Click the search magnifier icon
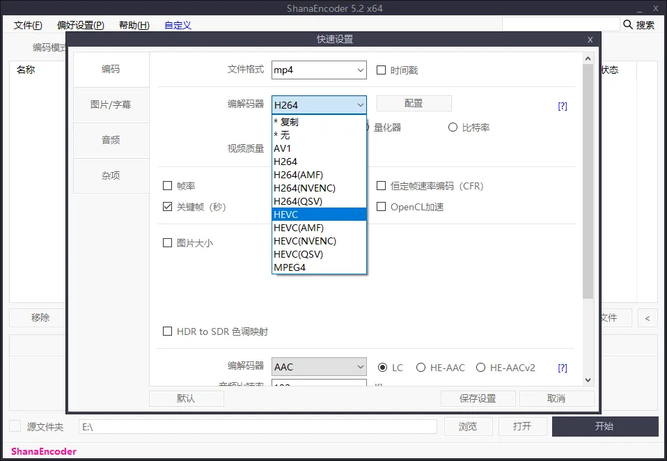Image resolution: width=667 pixels, height=461 pixels. pyautogui.click(x=628, y=23)
